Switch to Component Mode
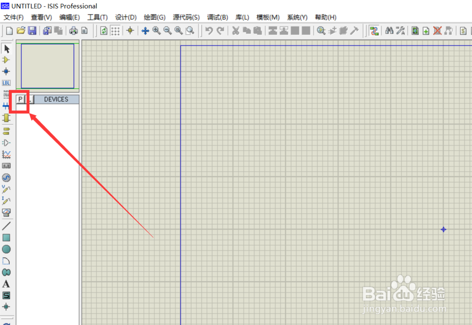Viewport: 472px width, 325px height. [x=6, y=60]
